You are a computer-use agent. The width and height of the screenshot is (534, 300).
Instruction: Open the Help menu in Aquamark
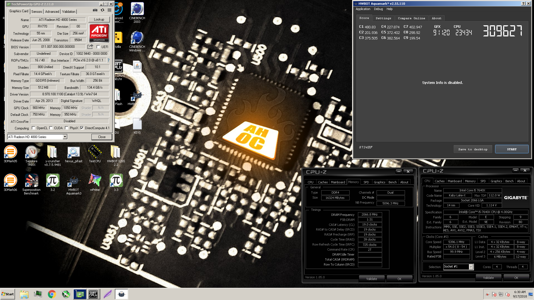pyautogui.click(x=389, y=9)
